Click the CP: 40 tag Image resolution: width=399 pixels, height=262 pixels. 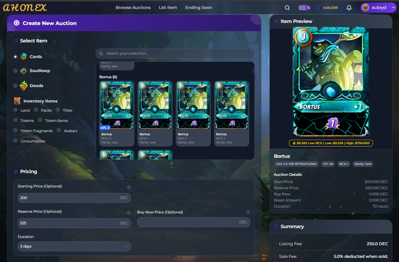click(328, 164)
